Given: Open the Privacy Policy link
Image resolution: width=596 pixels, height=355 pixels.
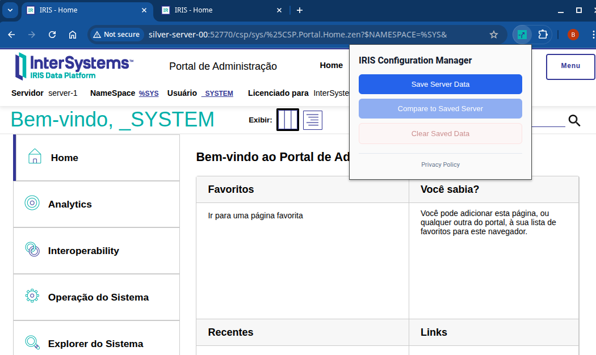Looking at the screenshot, I should (x=440, y=164).
